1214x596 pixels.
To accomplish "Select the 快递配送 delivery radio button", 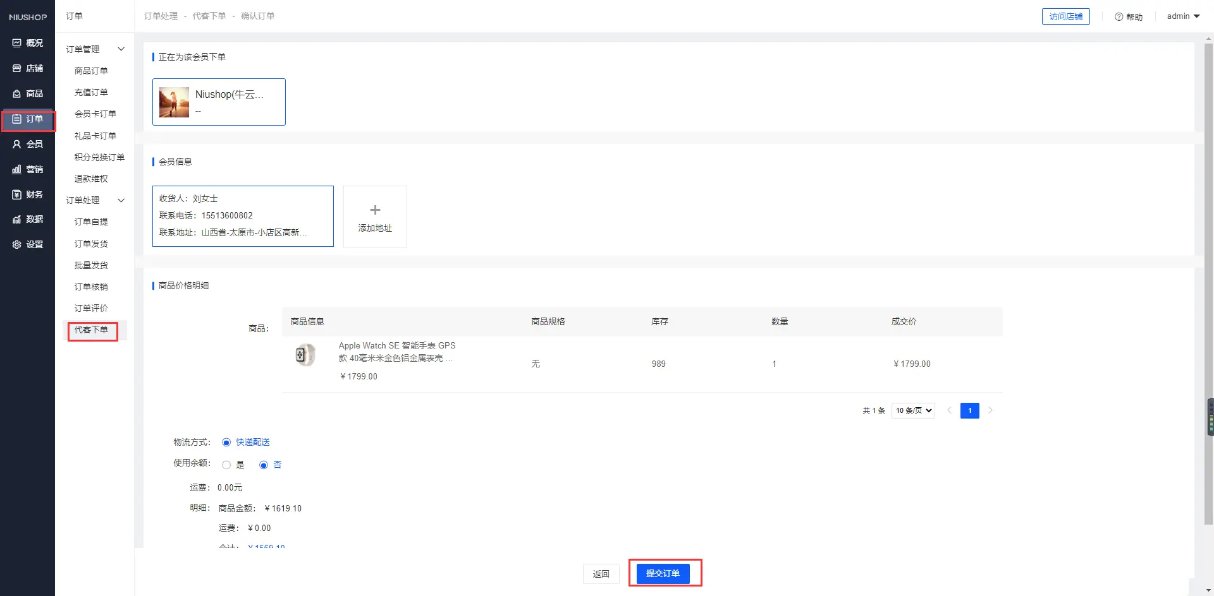I will pos(226,443).
